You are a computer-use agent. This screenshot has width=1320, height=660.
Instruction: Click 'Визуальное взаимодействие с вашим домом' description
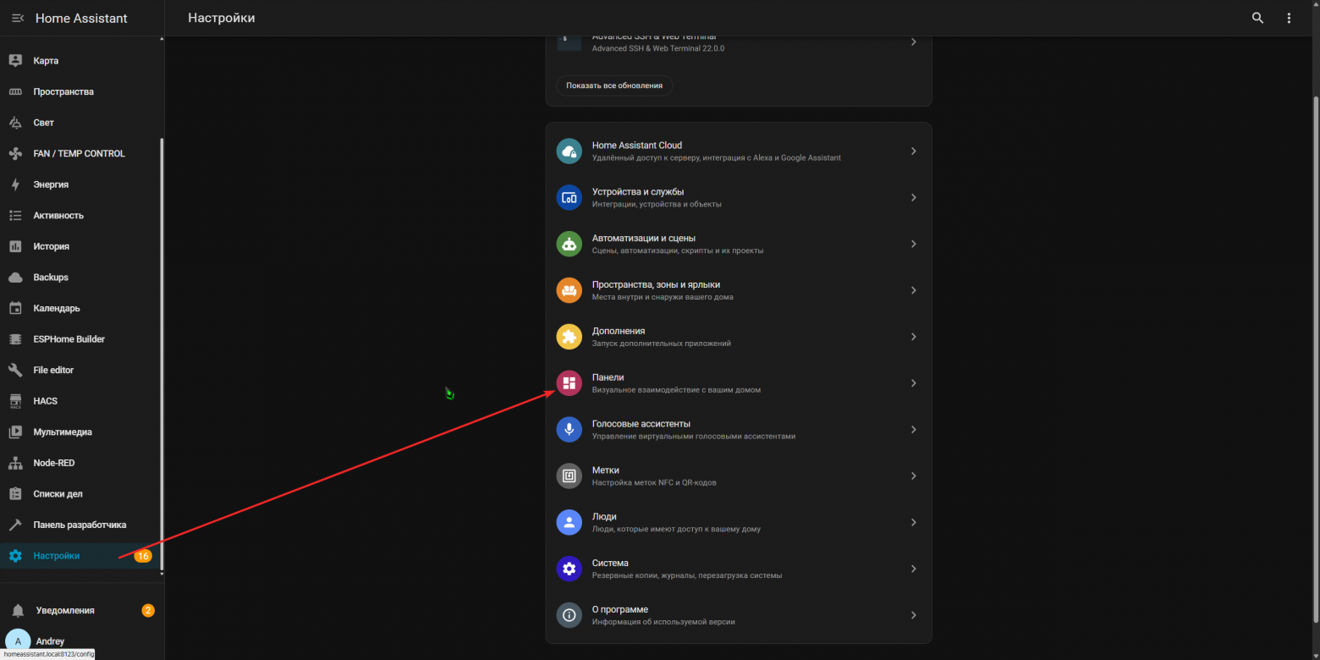point(677,390)
